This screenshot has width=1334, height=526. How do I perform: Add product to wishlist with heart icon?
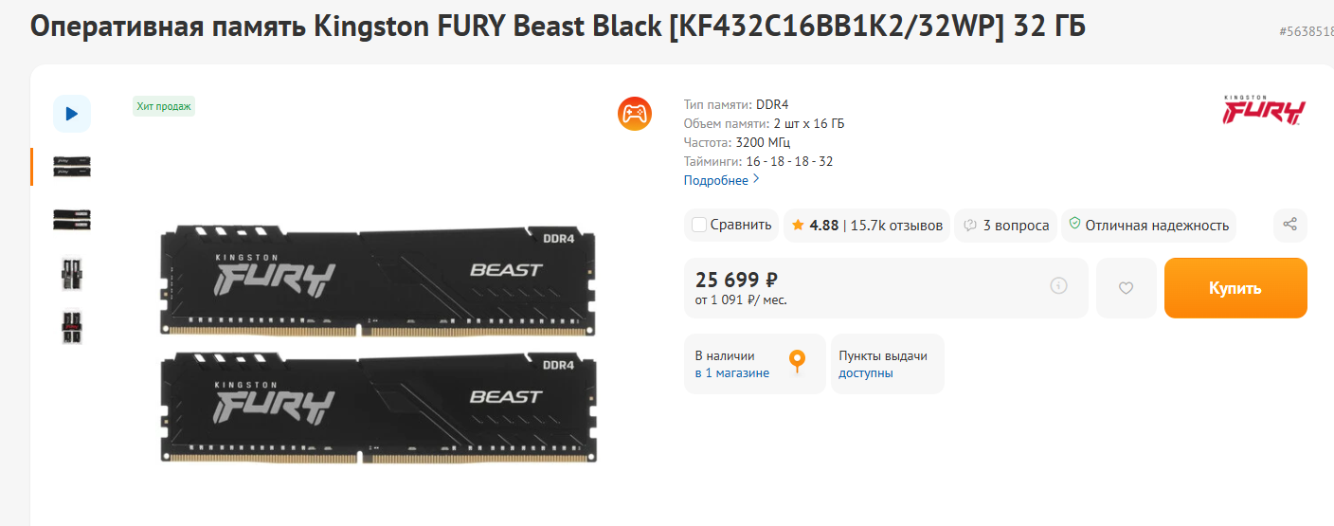(x=1126, y=288)
